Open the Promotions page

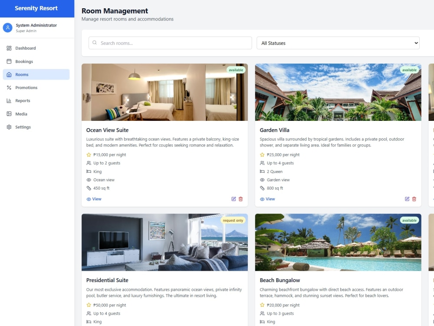click(36, 88)
